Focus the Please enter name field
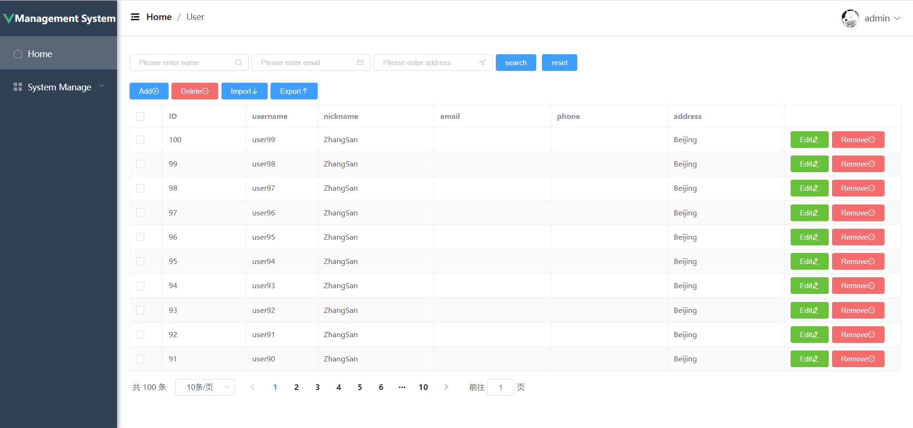The width and height of the screenshot is (913, 428). click(x=189, y=63)
